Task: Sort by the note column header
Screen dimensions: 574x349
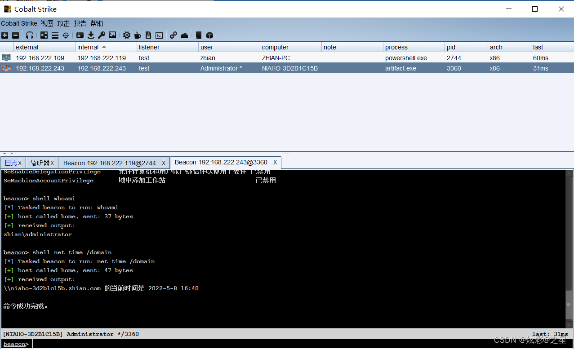Action: click(x=352, y=47)
